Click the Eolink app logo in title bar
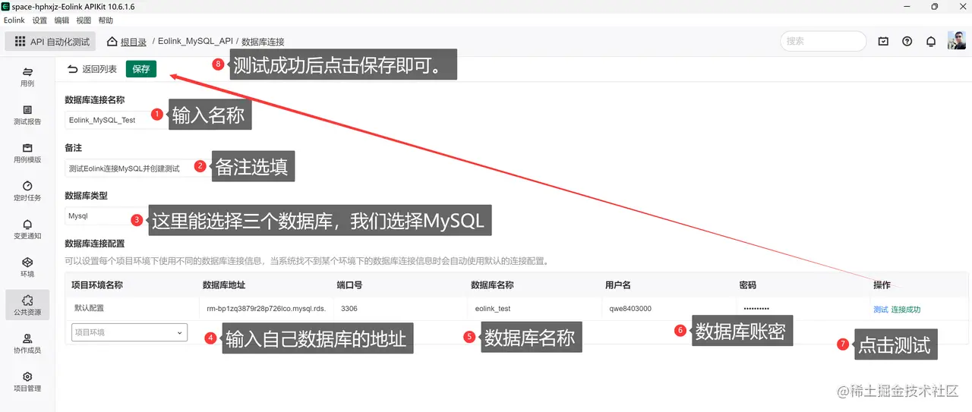 click(x=5, y=7)
